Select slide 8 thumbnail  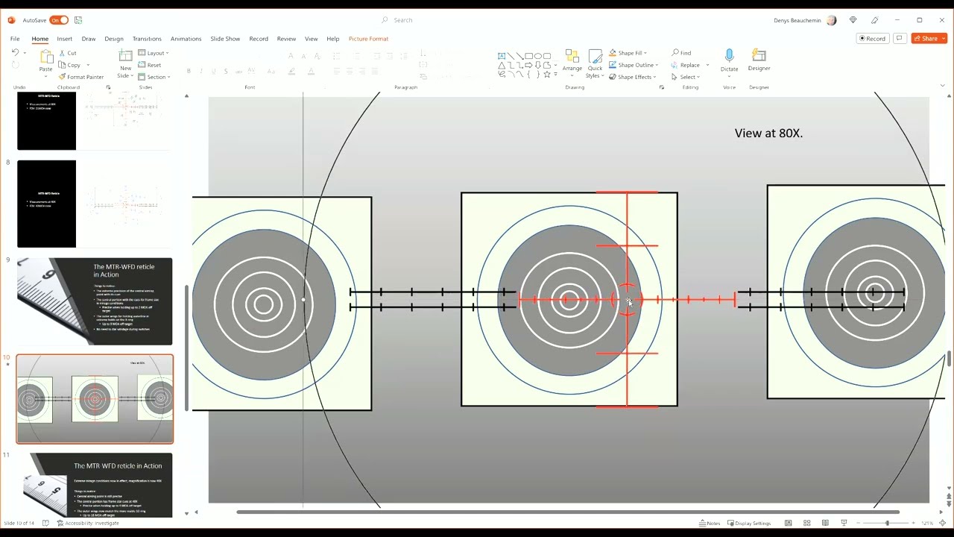point(95,204)
